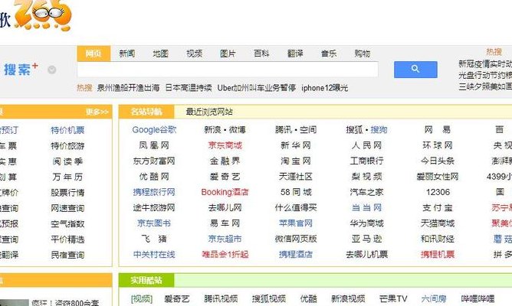Open the 京东商城 link
This screenshot has width=512, height=306.
[225, 145]
